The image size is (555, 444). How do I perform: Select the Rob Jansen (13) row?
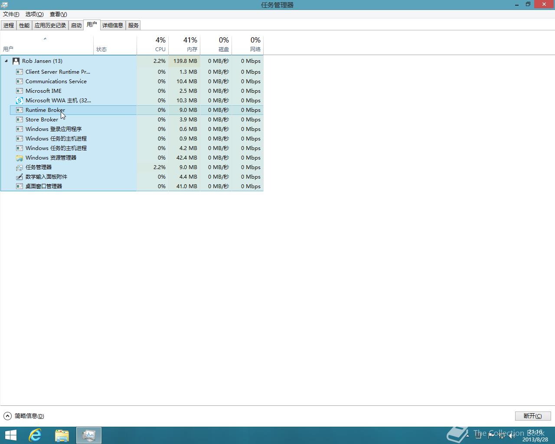tap(132, 61)
